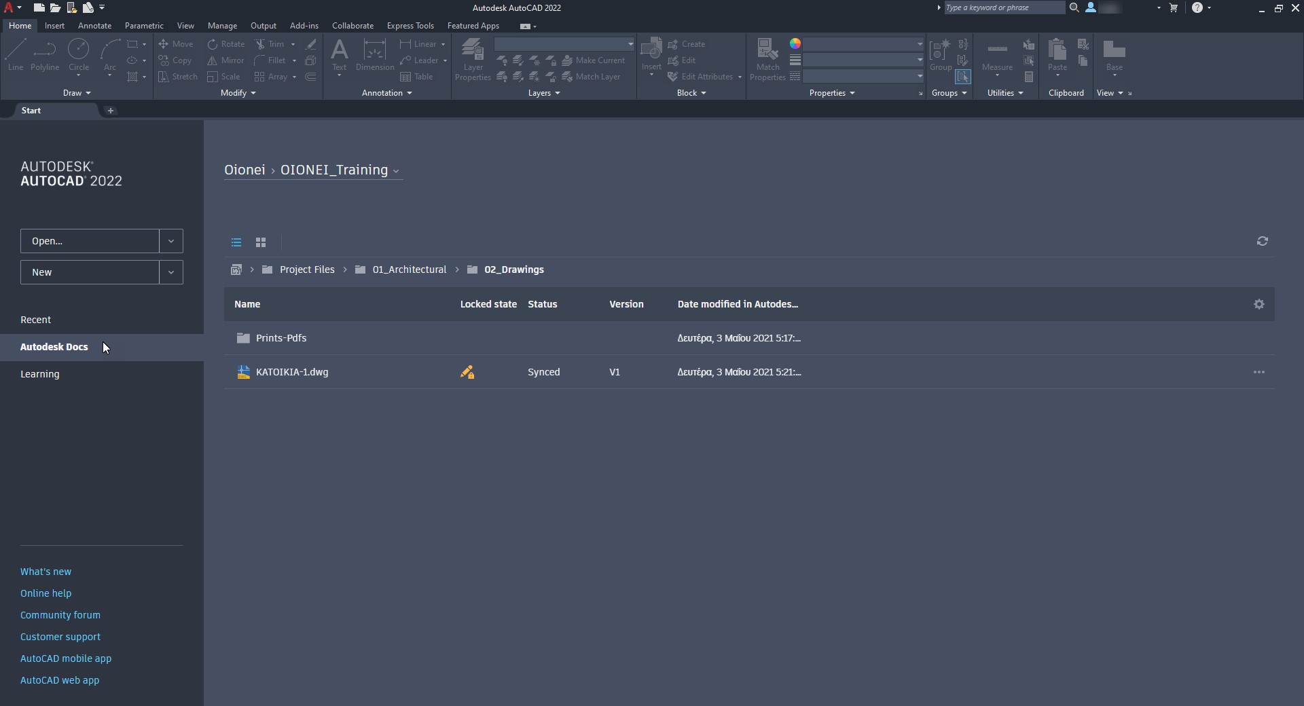Click the Stretch tool
1304x706 pixels.
(x=177, y=77)
